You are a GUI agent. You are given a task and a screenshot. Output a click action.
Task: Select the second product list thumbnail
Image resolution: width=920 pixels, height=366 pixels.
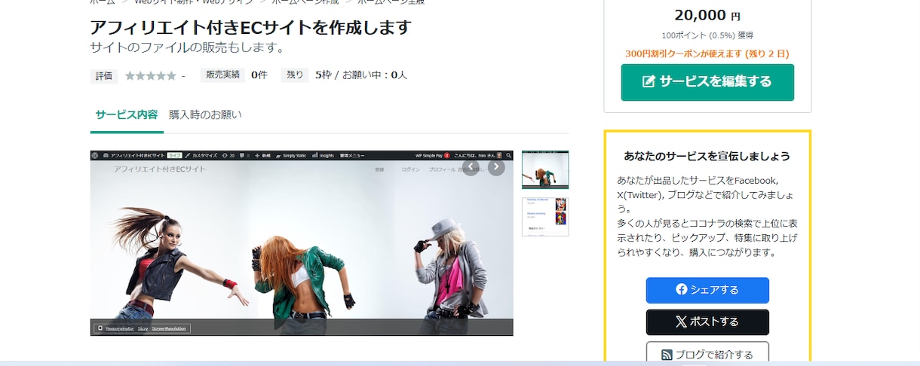point(545,217)
